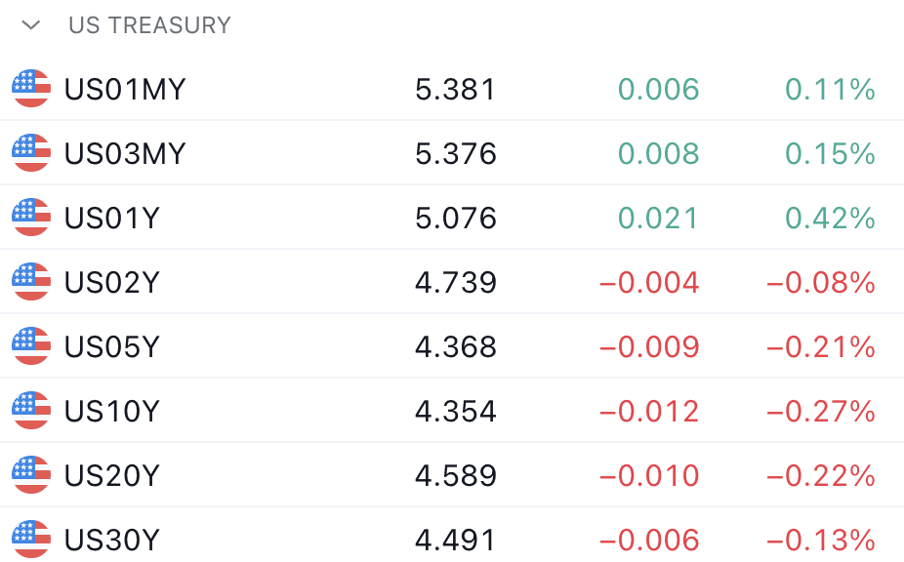Click the US TREASURY section header label
The height and width of the screenshot is (562, 904).
coord(150,25)
